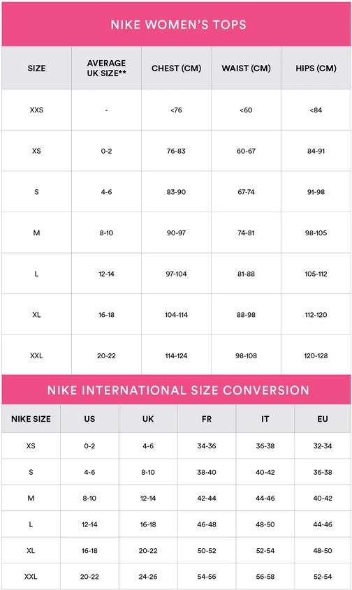352x590 pixels.
Task: Select chest value 104-114 in XL row
Action: (x=176, y=315)
